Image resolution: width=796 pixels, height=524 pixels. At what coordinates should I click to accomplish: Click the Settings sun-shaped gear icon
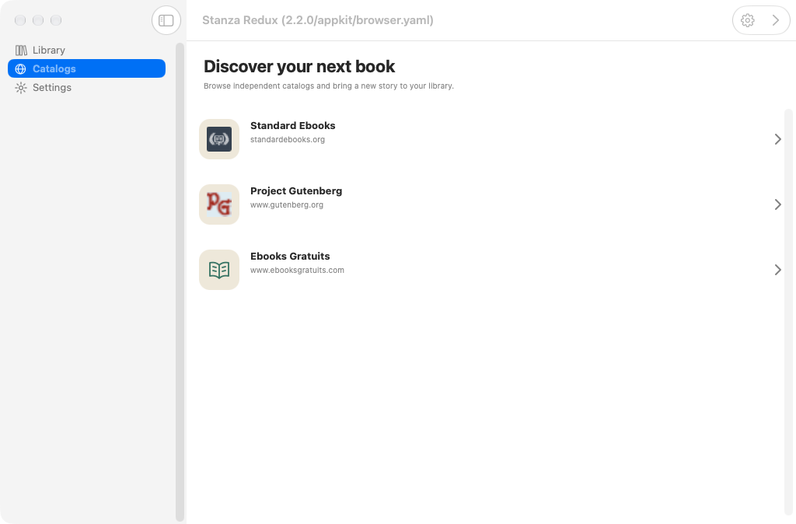point(21,88)
